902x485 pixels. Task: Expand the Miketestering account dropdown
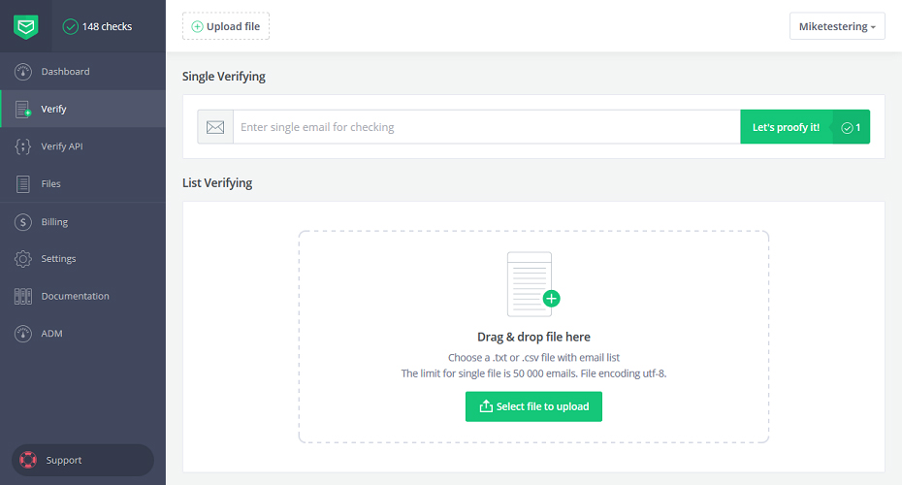[x=837, y=26]
